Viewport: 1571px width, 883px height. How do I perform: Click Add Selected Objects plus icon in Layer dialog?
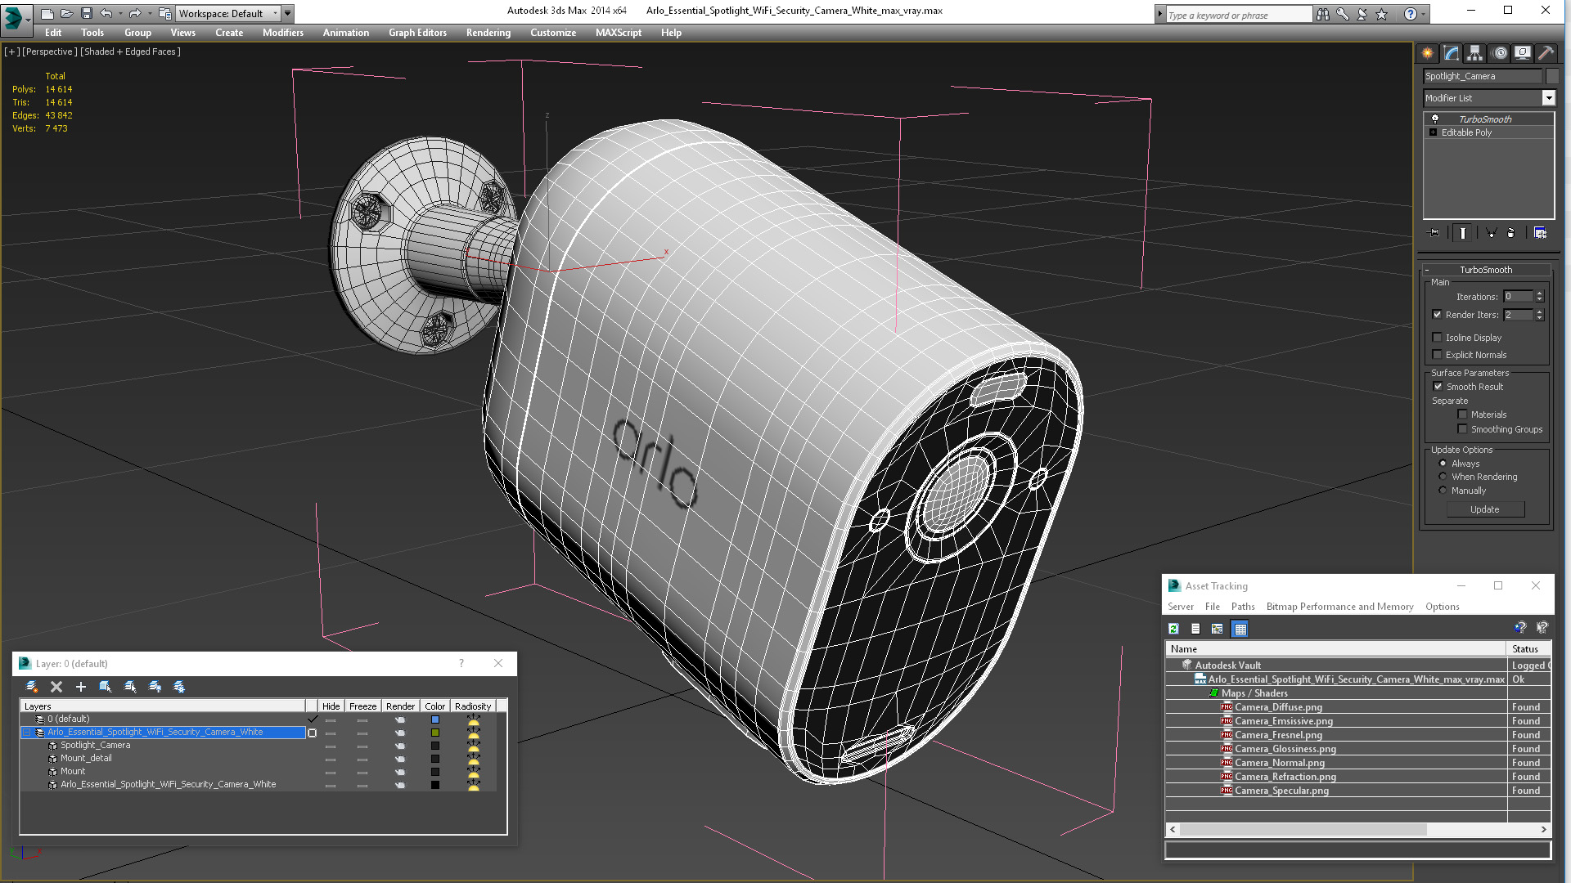pos(81,687)
